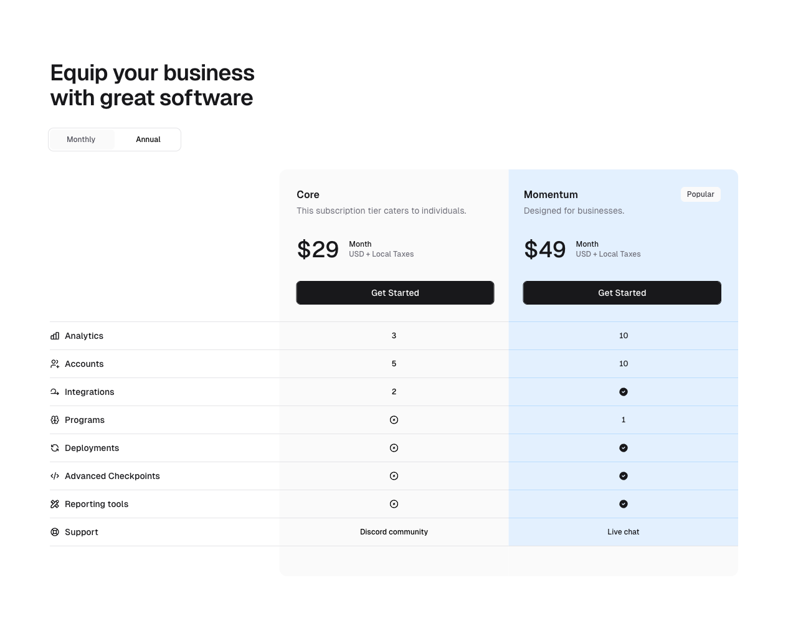
Task: Click the $29 Core price
Action: point(318,249)
